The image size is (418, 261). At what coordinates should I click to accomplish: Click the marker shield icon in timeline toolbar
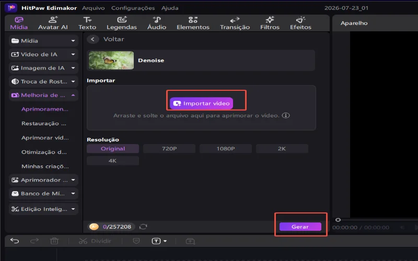tap(136, 241)
